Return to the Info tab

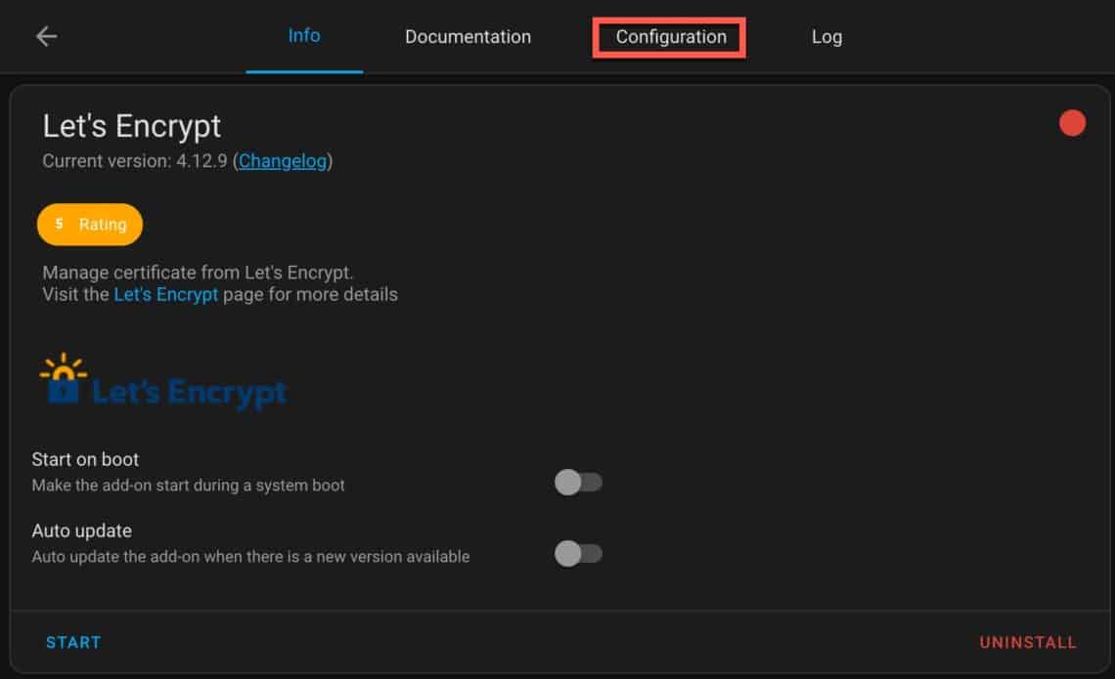tap(304, 35)
